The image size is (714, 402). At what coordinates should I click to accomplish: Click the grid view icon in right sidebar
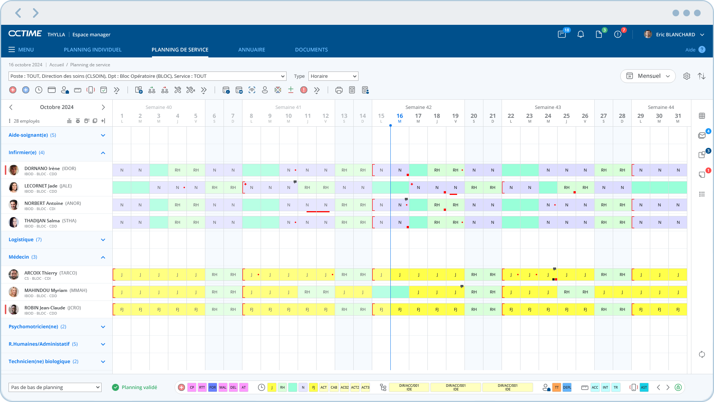[702, 116]
